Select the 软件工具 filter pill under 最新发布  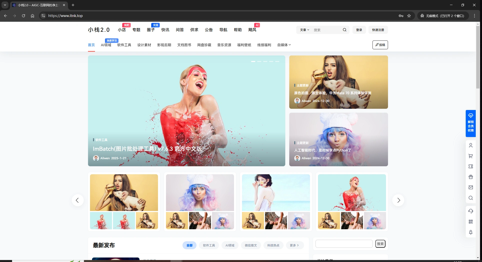(x=209, y=245)
